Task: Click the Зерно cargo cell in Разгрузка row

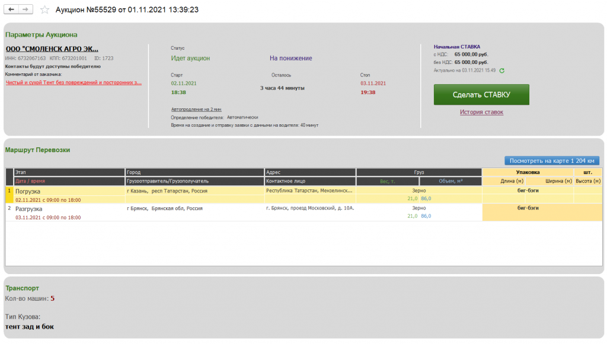Action: click(x=419, y=208)
